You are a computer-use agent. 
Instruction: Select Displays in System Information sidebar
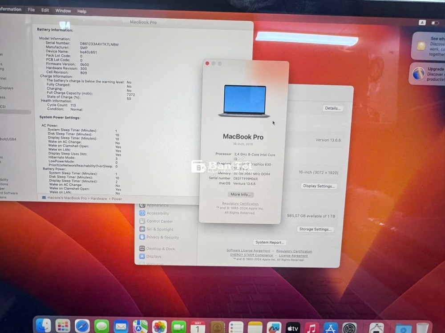tap(7, 88)
